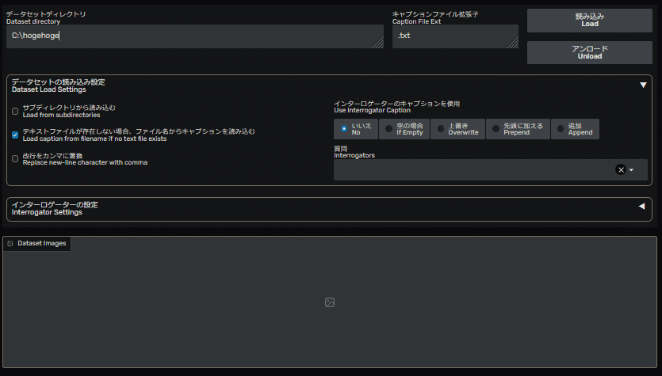The height and width of the screenshot is (376, 662).
Task: Click the Unload button
Action: tap(589, 53)
